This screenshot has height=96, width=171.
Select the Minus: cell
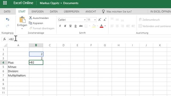point(18,67)
